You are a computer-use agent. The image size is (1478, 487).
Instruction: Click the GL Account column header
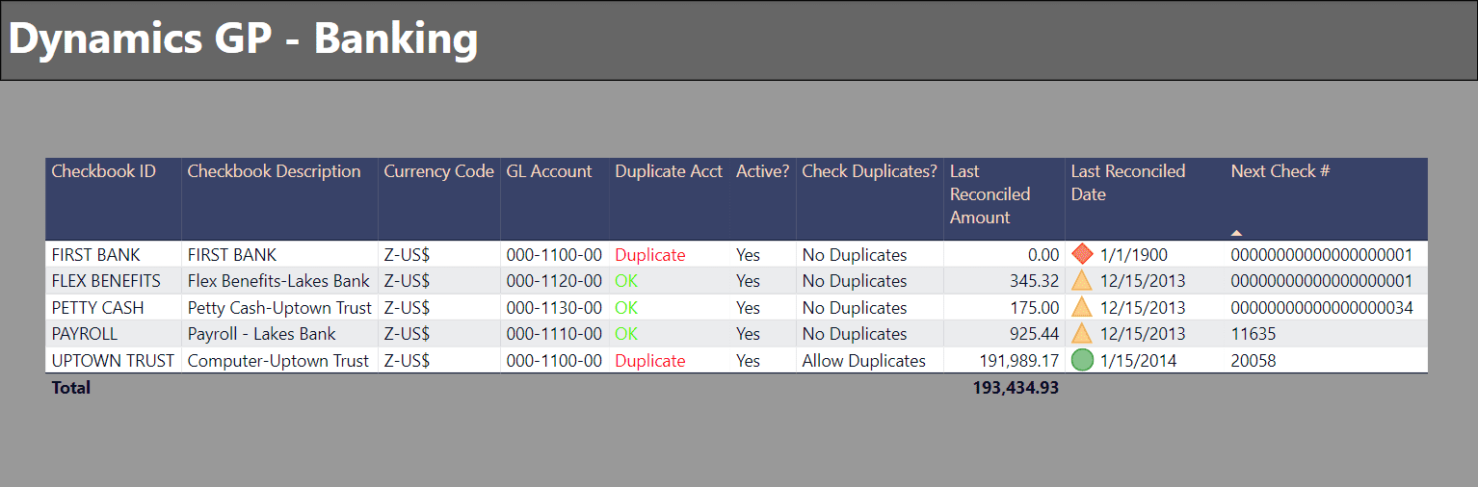coord(549,171)
